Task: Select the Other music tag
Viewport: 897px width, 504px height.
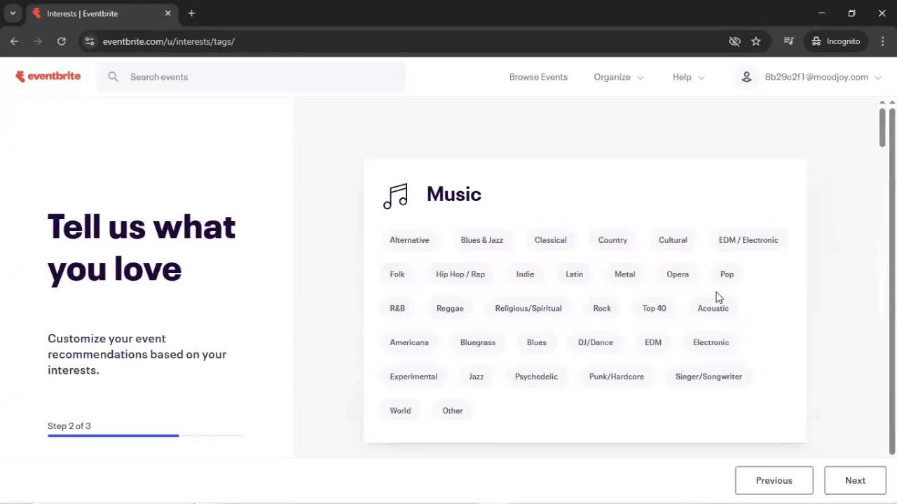Action: [453, 411]
